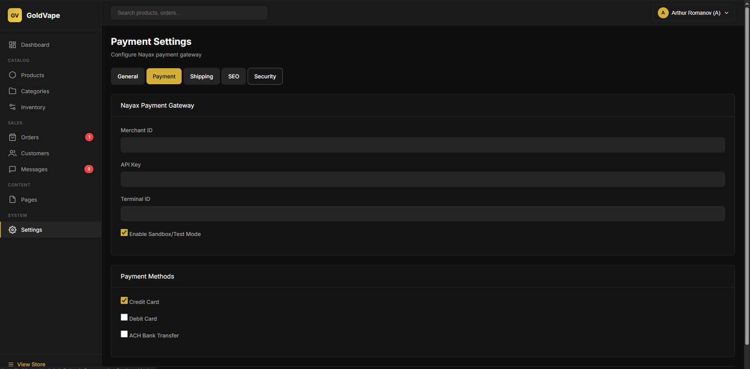This screenshot has height=369, width=750.
Task: Open Dashboard via its grid icon
Action: 13,45
